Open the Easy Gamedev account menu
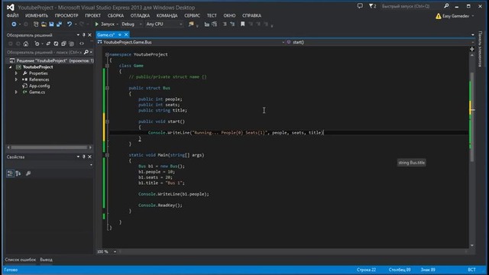Screen dimensions: 489x275 click(x=455, y=16)
